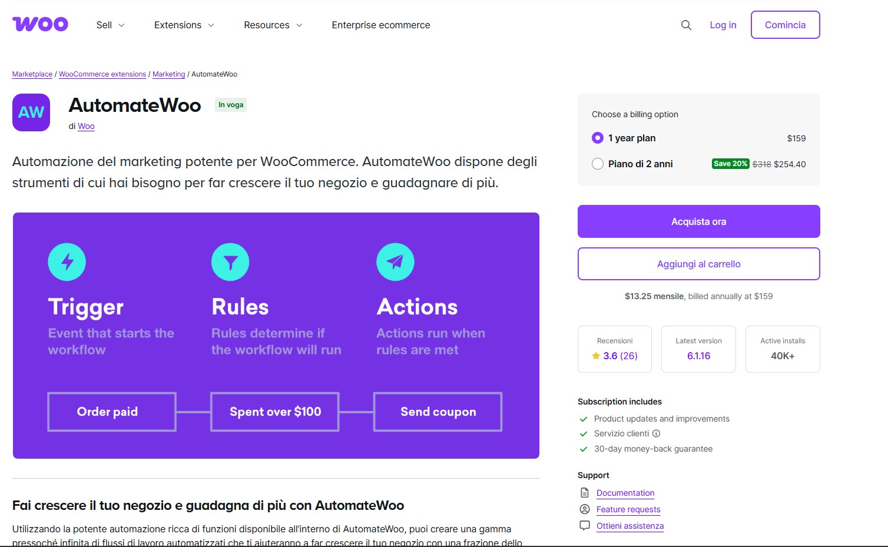Image resolution: width=888 pixels, height=547 pixels.
Task: Click the checkmark beside Servizio clienti
Action: pos(584,434)
